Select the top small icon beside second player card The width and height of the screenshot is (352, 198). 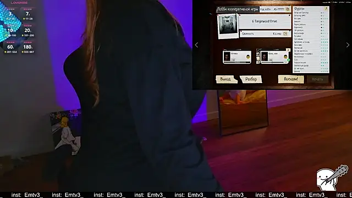[x=258, y=51]
